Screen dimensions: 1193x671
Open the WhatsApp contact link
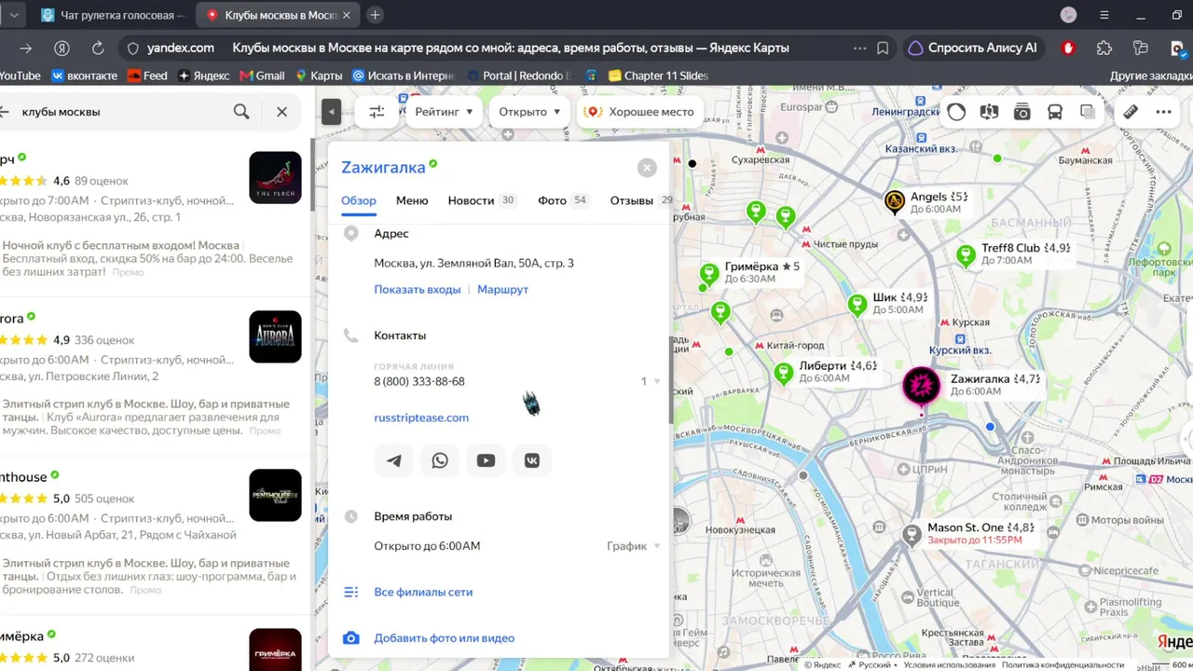[x=440, y=460]
